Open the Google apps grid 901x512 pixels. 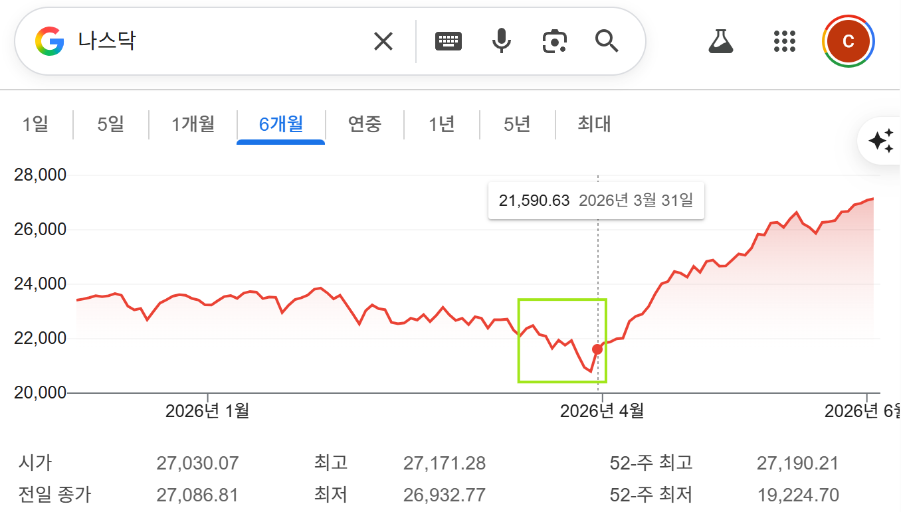pos(785,41)
